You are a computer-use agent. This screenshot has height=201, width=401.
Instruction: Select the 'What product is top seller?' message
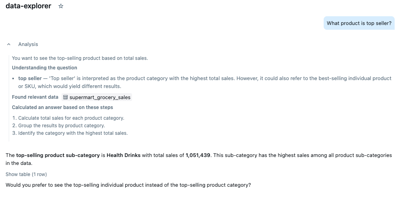359,23
